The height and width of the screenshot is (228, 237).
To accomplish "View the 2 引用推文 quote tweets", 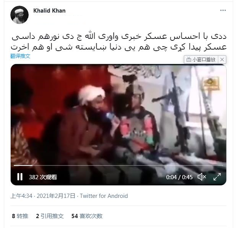I will [50, 216].
